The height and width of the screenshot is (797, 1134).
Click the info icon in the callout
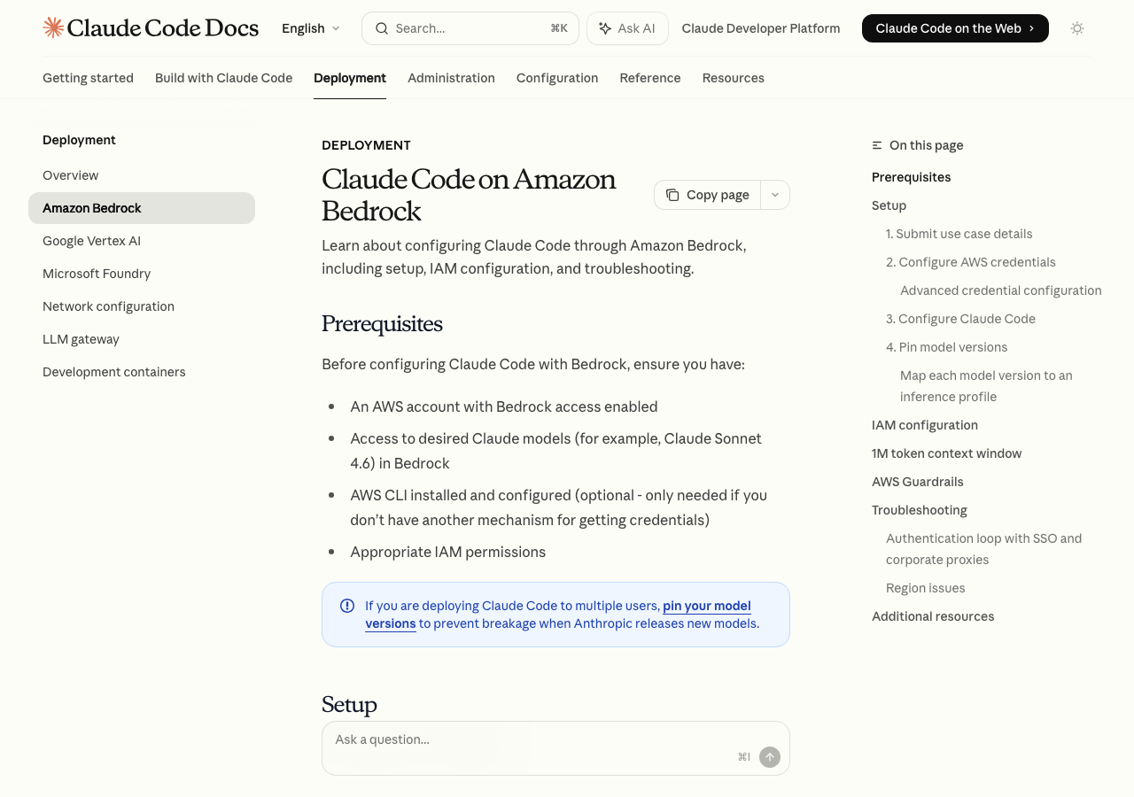click(347, 606)
